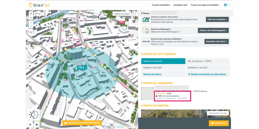The image size is (259, 129).
Task: Click the bien'ici logo in the header
Action: tap(39, 5)
